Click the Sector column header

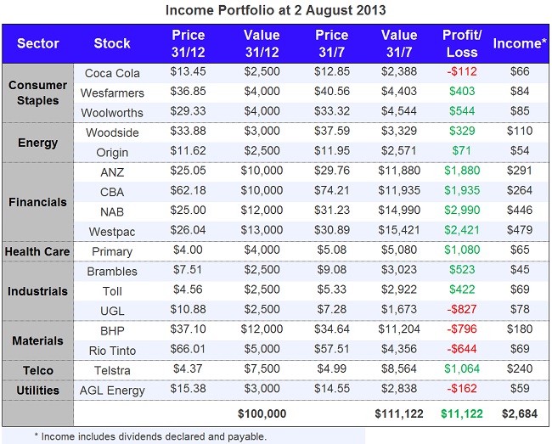(38, 43)
